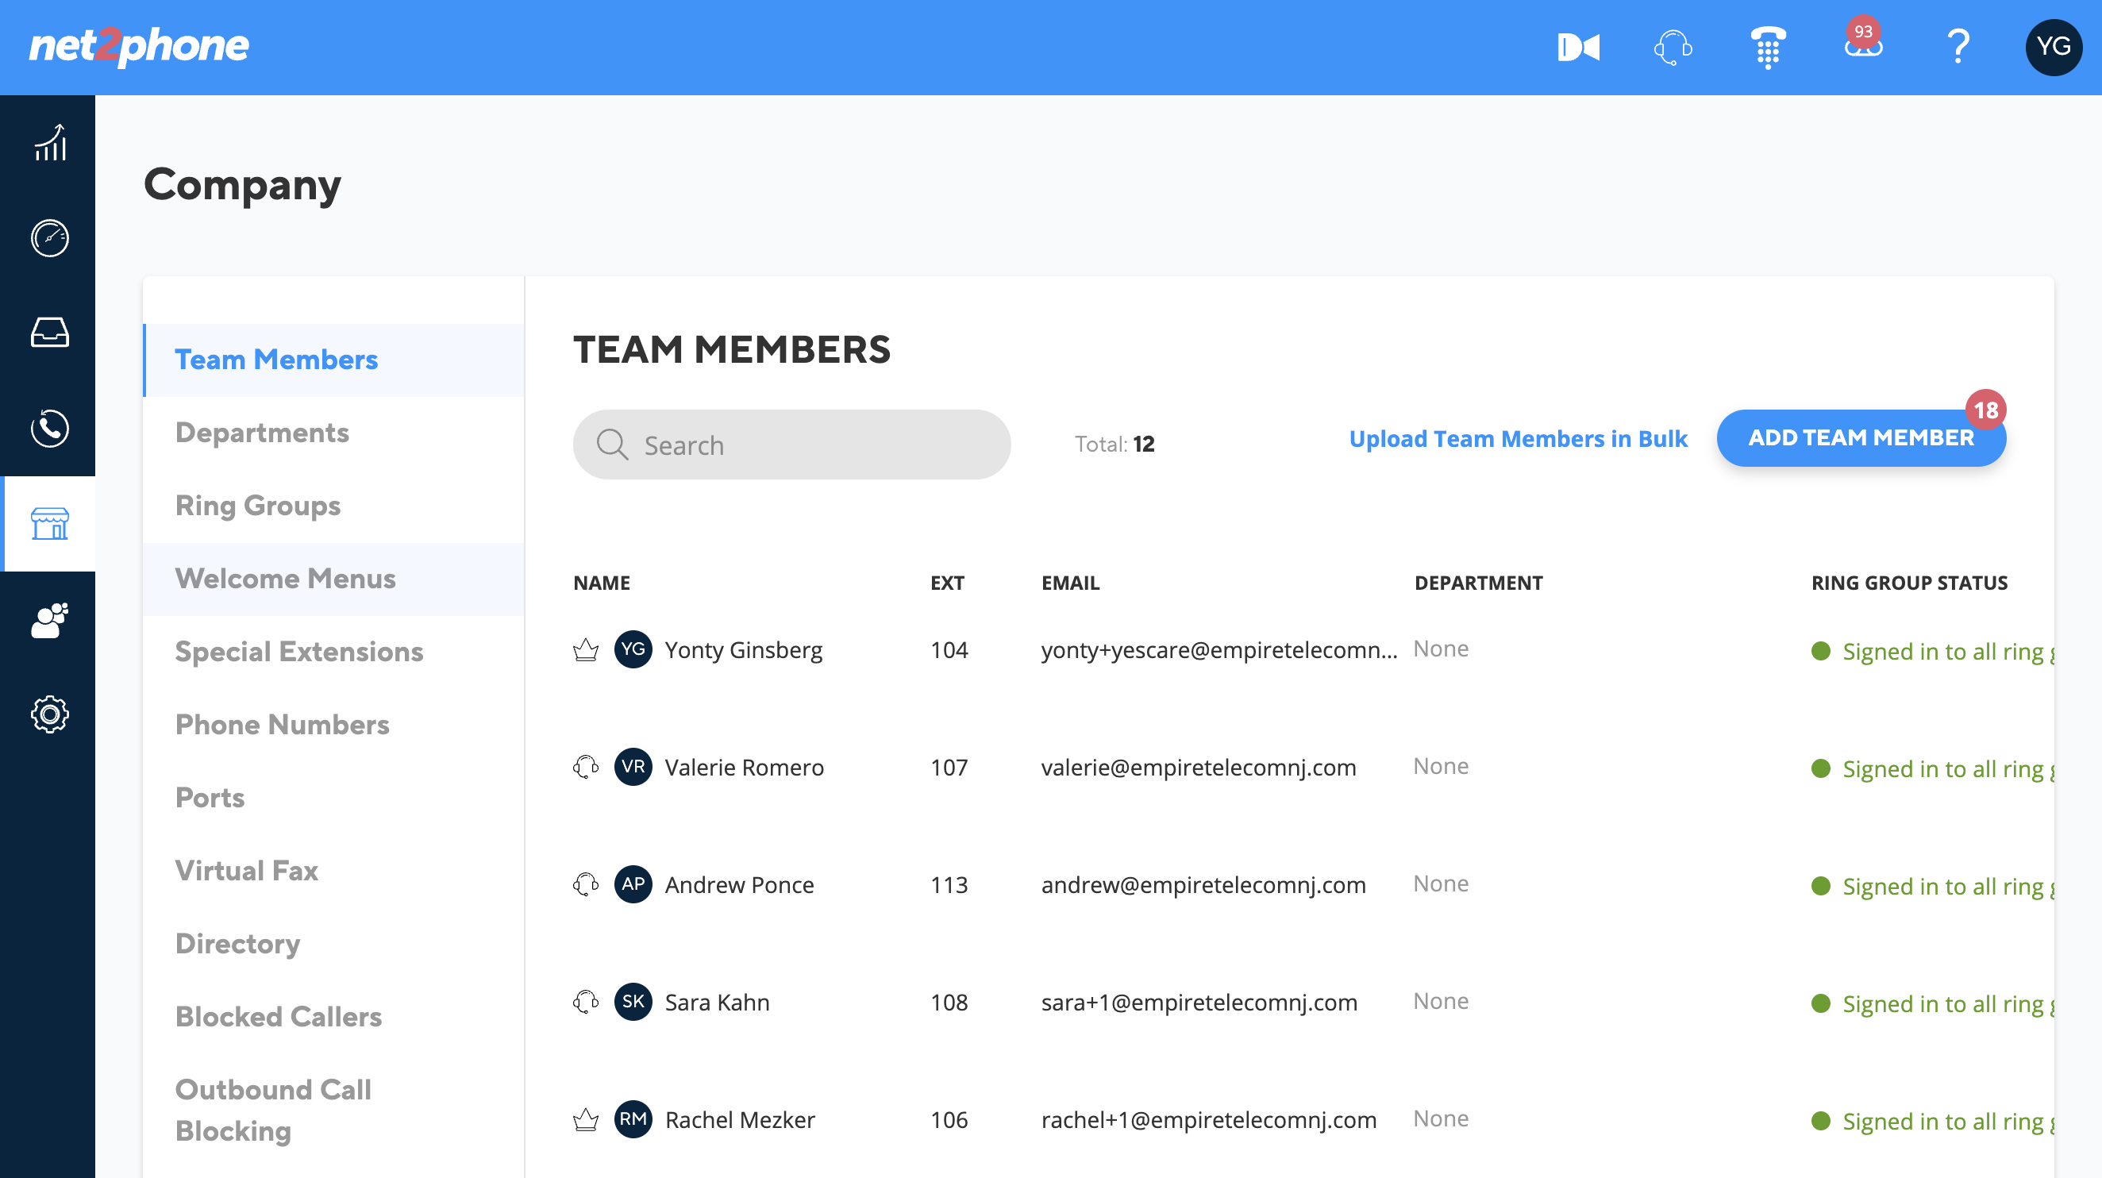Screen dimensions: 2102x1178
Task: Click Upload Team Members in Bulk link
Action: coord(1518,439)
